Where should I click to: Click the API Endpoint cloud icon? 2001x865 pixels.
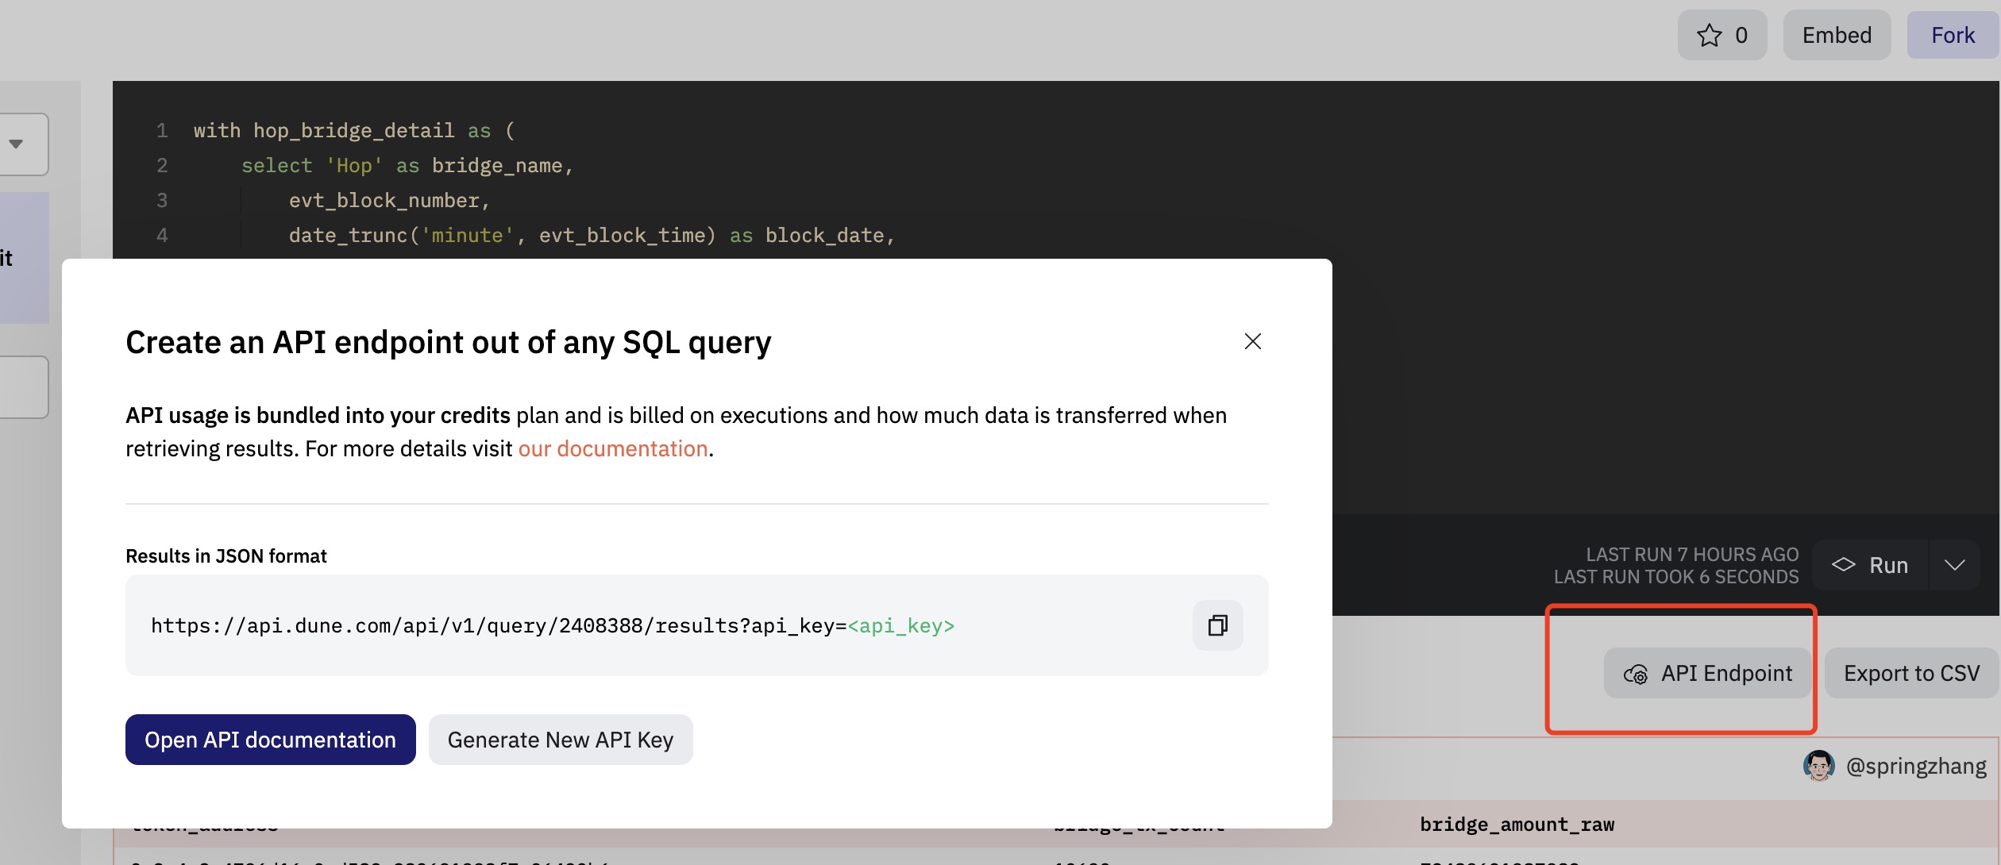[1636, 675]
